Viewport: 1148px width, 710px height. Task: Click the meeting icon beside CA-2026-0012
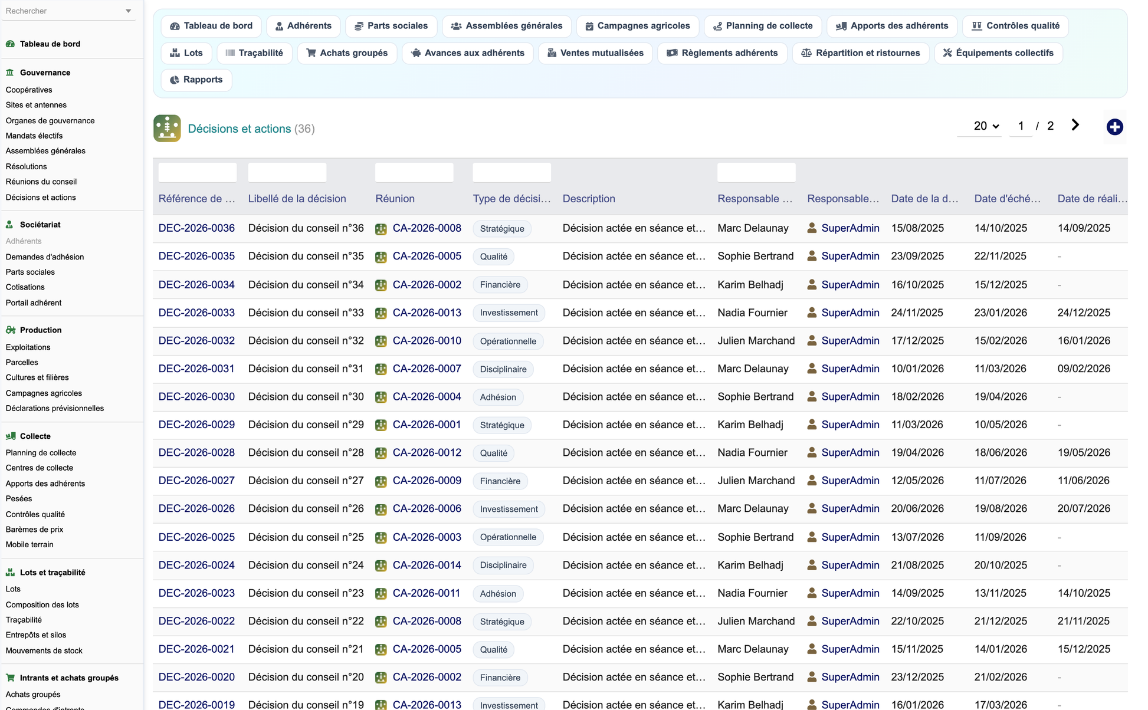pos(381,453)
